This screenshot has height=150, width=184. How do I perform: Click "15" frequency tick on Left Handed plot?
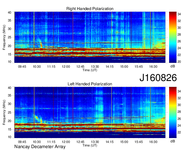pos(9,129)
